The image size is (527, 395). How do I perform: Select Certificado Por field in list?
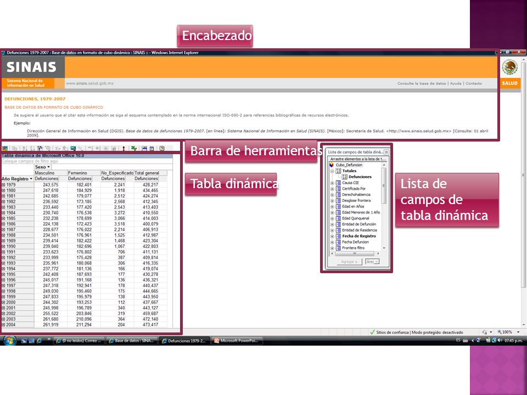click(354, 189)
